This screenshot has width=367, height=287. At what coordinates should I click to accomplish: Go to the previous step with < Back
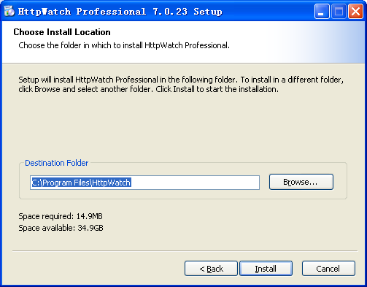click(x=211, y=269)
